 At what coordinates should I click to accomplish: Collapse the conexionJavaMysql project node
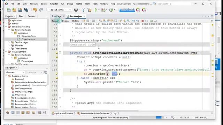[x=6, y=27]
